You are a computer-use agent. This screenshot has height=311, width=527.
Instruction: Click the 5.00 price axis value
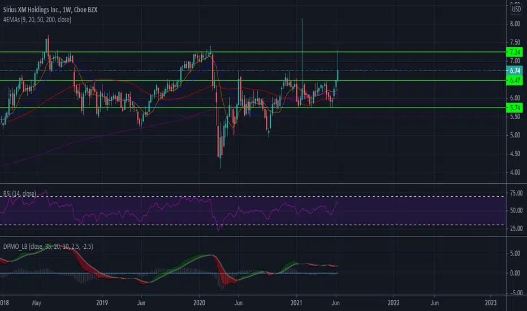tap(515, 135)
